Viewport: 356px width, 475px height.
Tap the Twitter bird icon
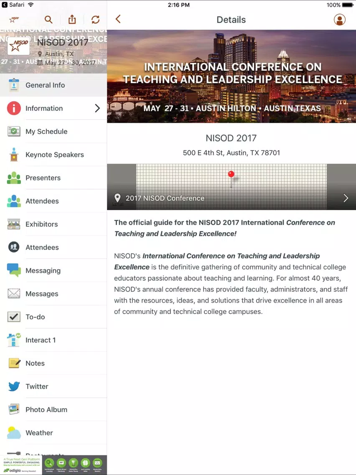14,386
